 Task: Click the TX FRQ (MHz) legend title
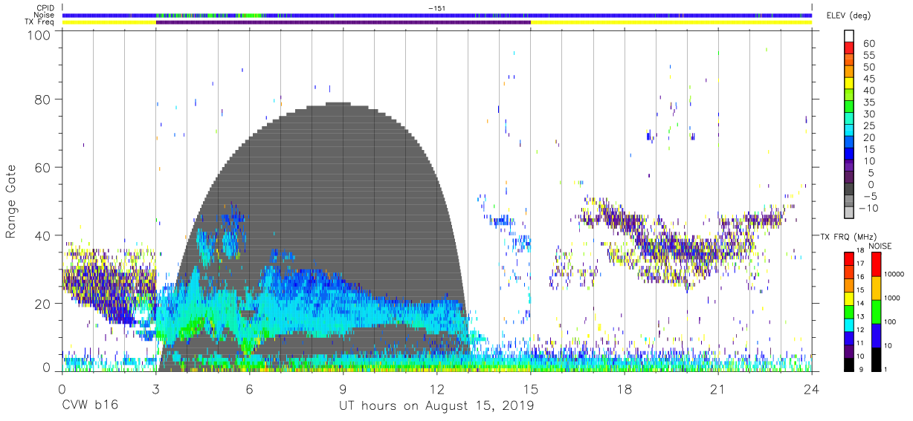(x=850, y=236)
